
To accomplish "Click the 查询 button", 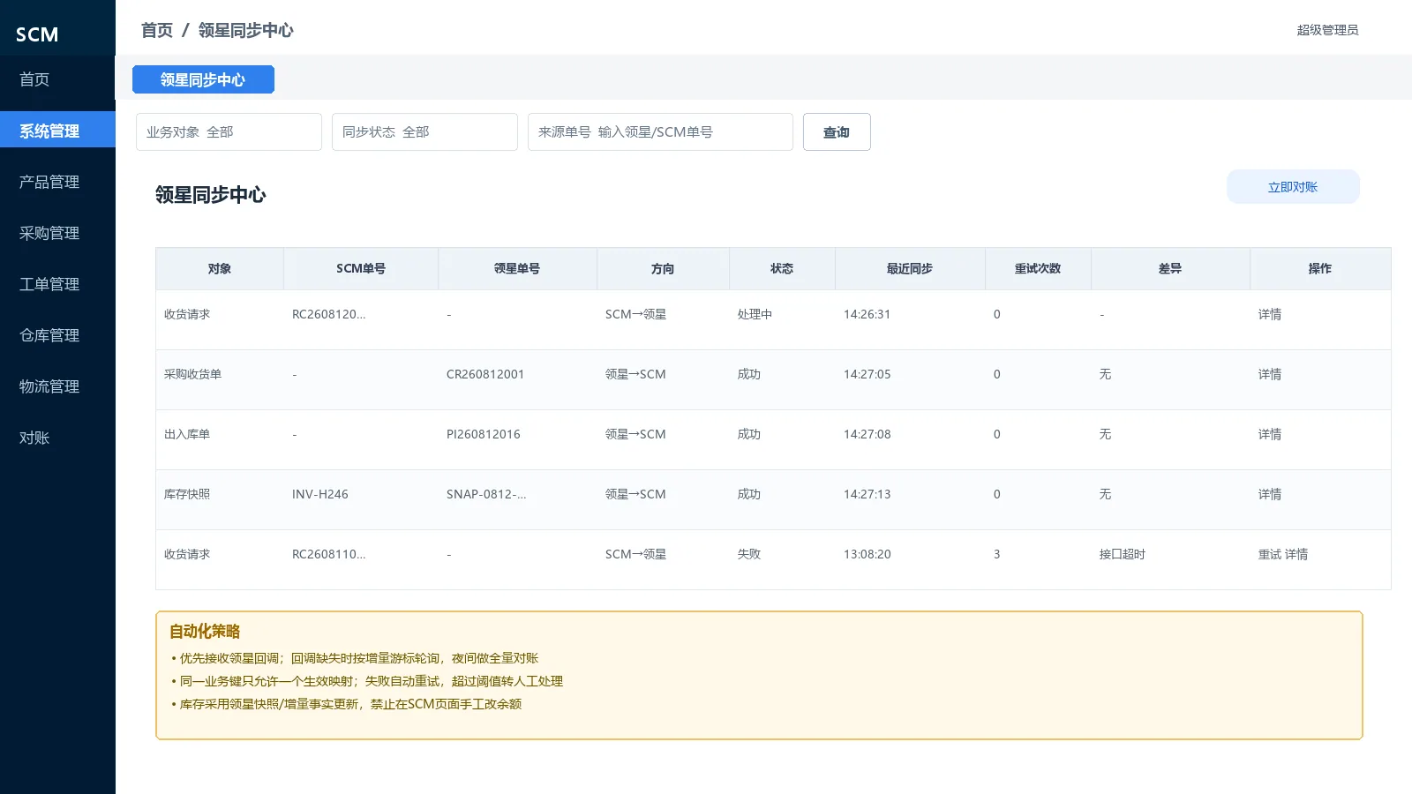I will pos(837,131).
